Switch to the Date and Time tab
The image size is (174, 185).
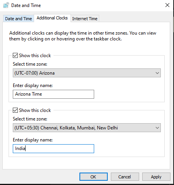click(x=19, y=19)
